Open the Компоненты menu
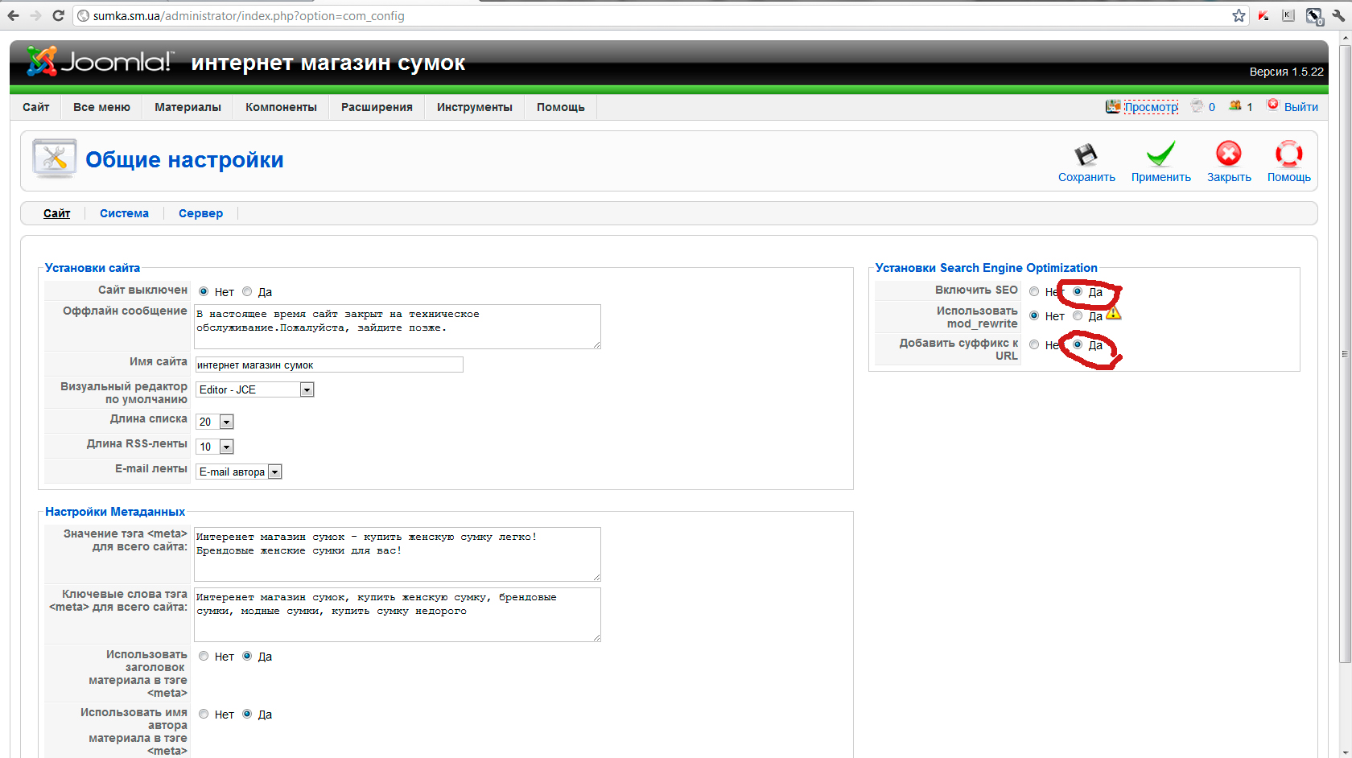 pyautogui.click(x=281, y=107)
